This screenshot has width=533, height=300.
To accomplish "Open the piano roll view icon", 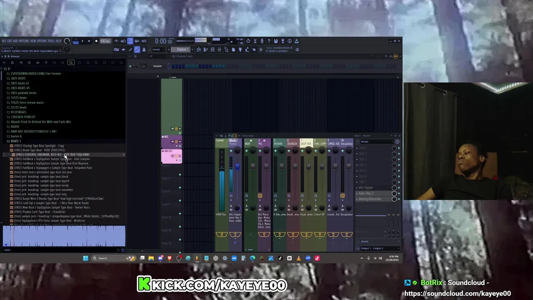I will point(206,50).
